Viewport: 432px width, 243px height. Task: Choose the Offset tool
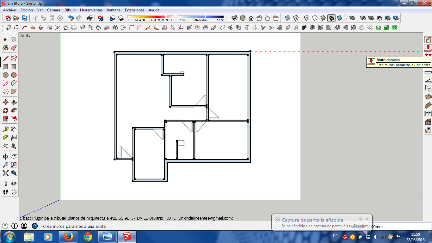[14, 119]
